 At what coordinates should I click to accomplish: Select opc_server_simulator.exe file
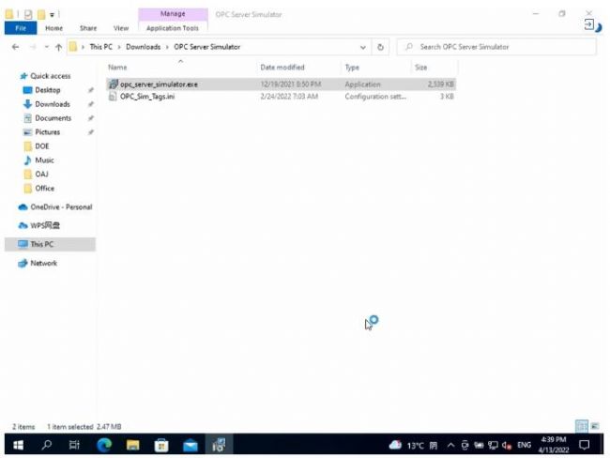(x=281, y=84)
